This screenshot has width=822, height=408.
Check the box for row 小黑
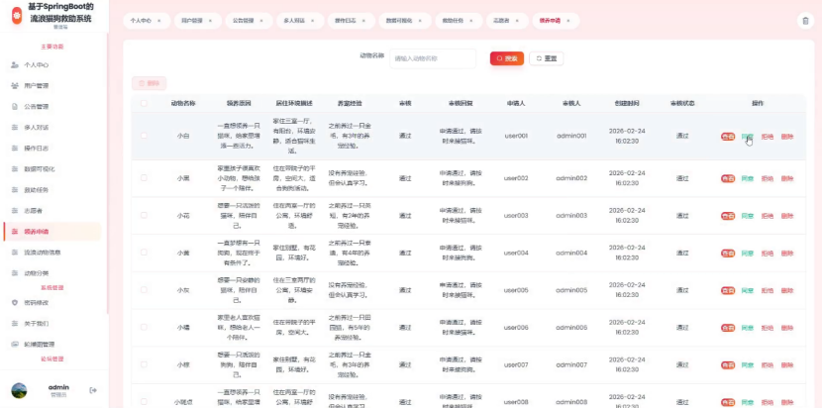pyautogui.click(x=144, y=178)
